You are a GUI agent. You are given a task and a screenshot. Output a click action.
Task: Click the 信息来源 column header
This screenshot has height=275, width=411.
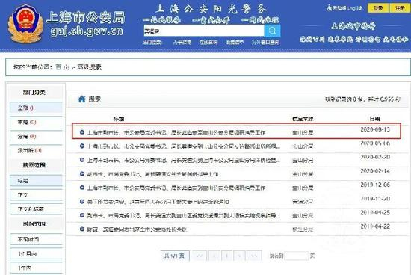coord(303,119)
